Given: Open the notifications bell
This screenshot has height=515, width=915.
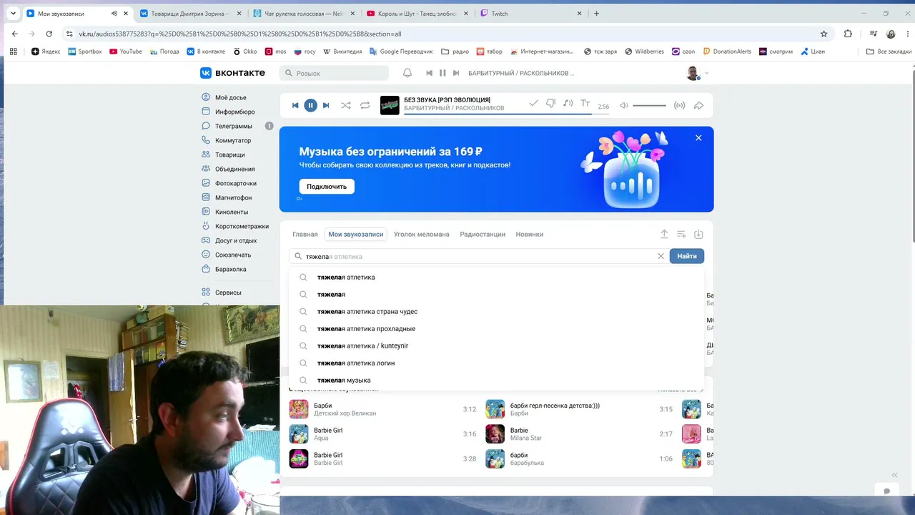Looking at the screenshot, I should [x=407, y=73].
